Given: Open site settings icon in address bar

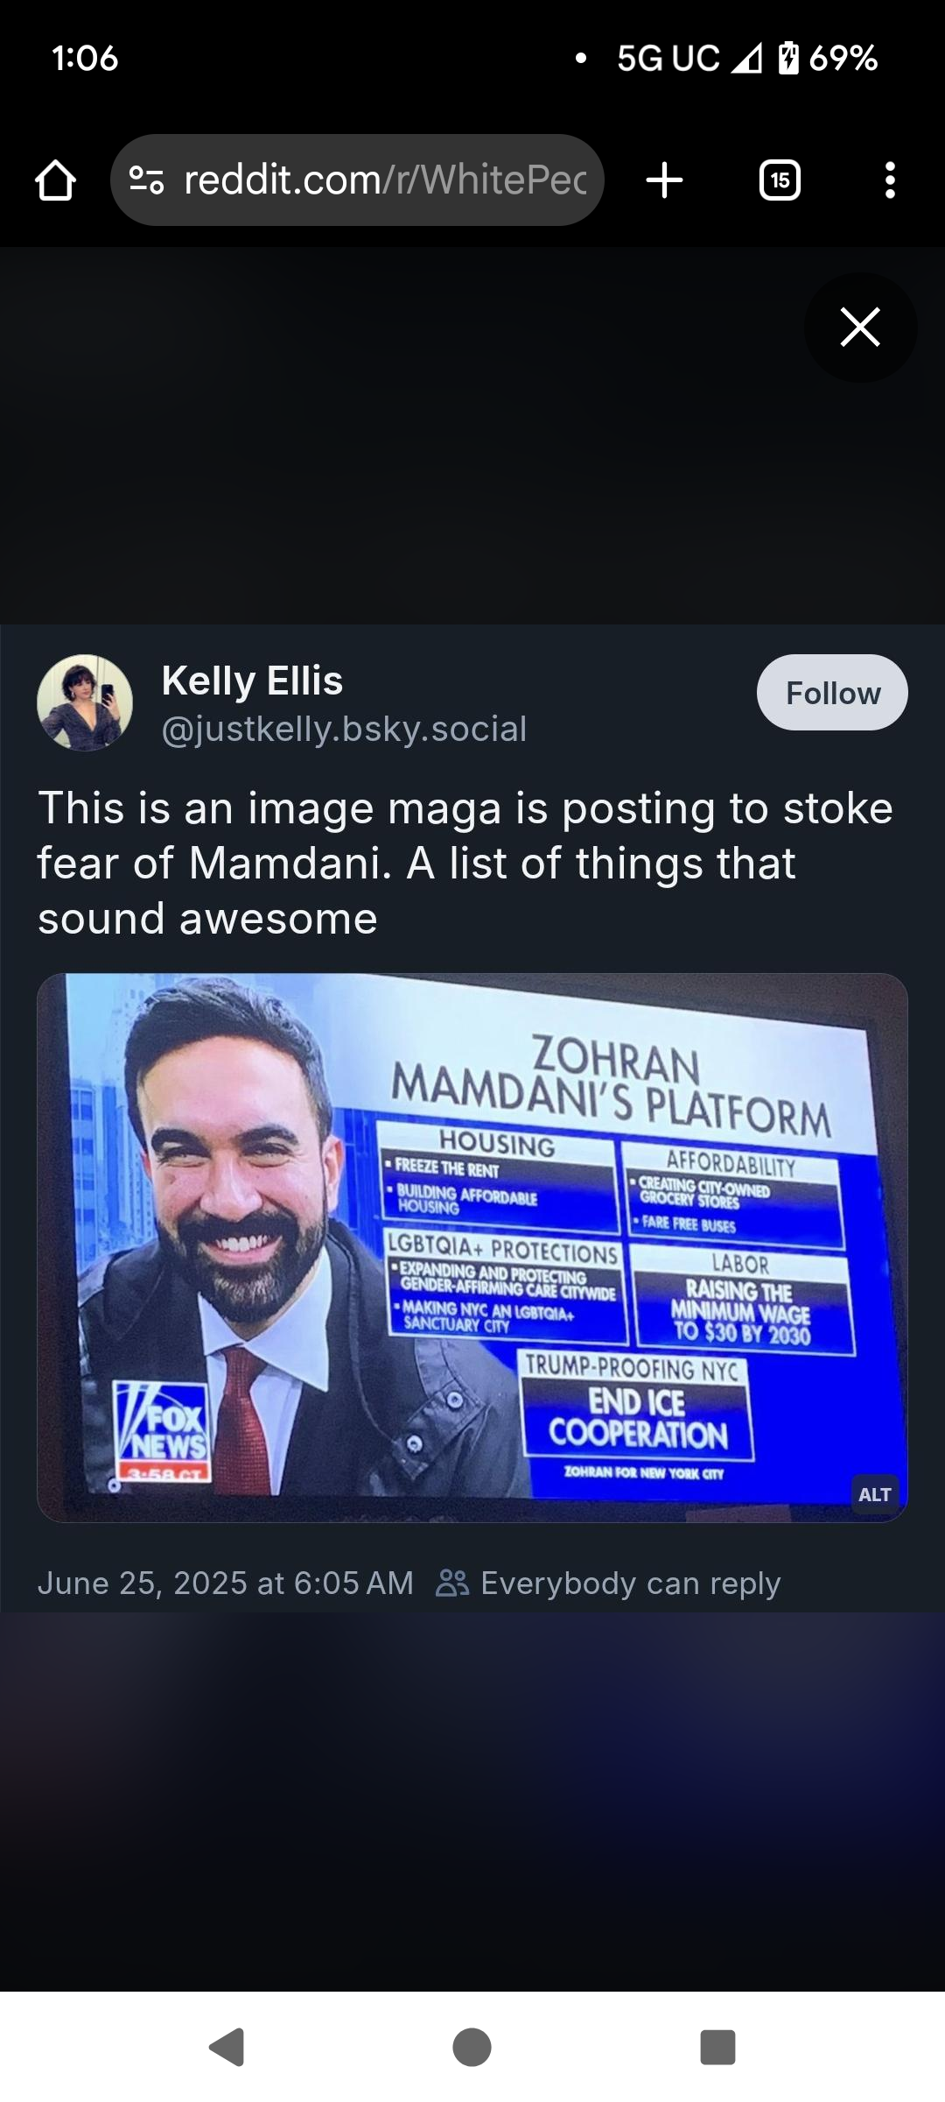Looking at the screenshot, I should point(146,180).
